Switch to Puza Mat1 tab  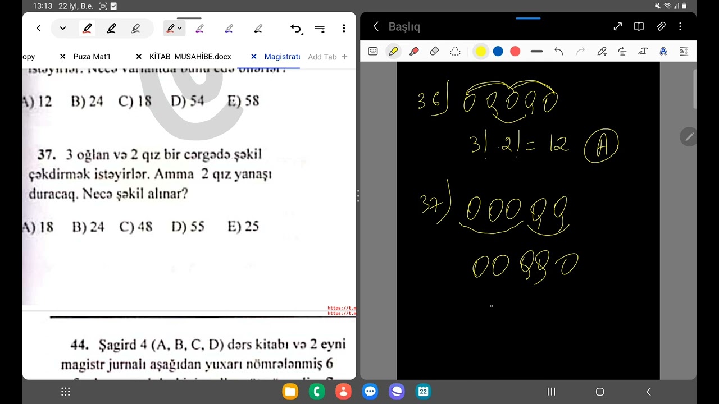[x=92, y=57]
